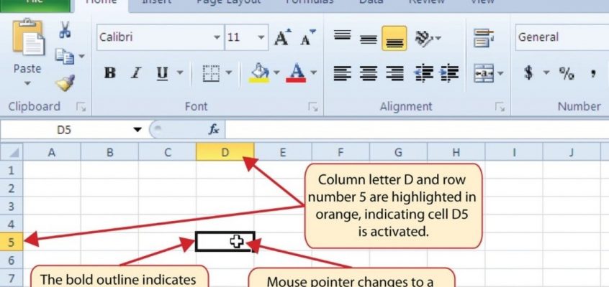
Task: Center text horizontally
Action: coord(368,72)
